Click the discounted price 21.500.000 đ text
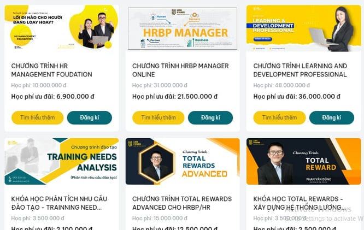364x230 pixels. click(x=197, y=97)
